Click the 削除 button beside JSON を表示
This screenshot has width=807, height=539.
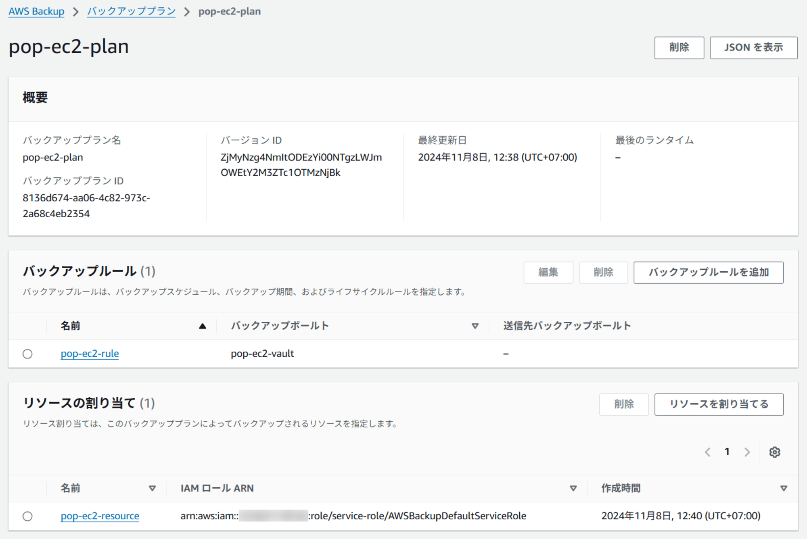(679, 48)
